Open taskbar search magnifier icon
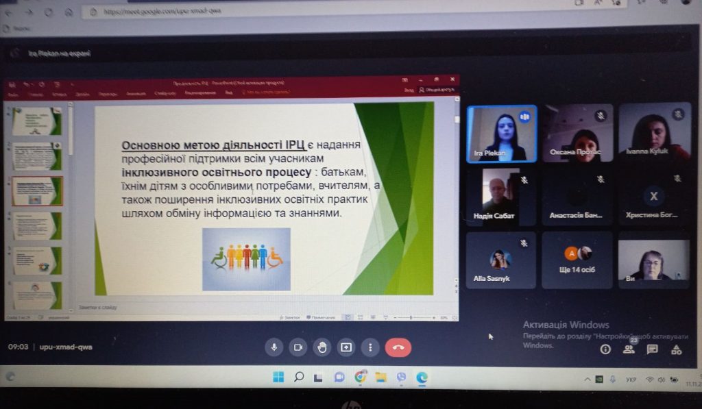Screen dimensions: 702x409 299,377
